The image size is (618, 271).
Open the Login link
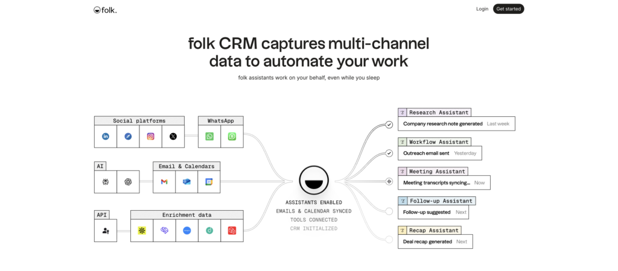(482, 9)
